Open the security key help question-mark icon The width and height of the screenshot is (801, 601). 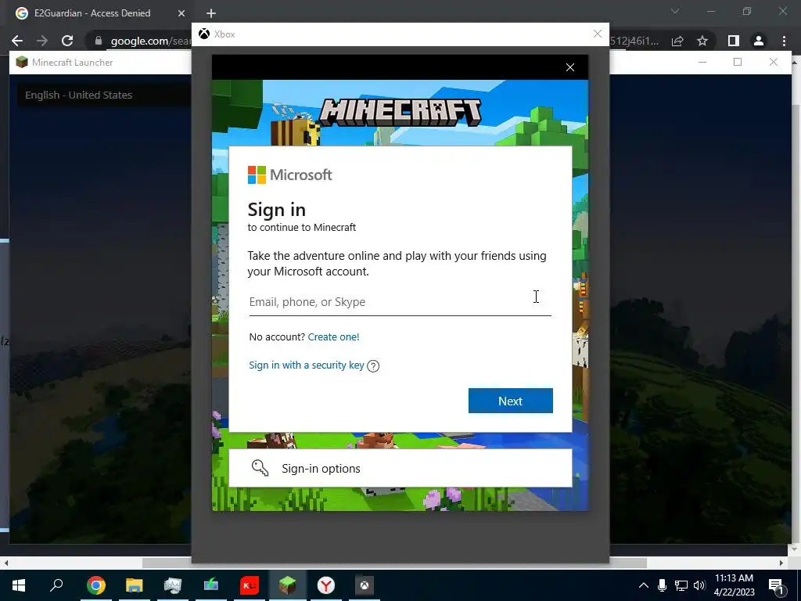[373, 366]
